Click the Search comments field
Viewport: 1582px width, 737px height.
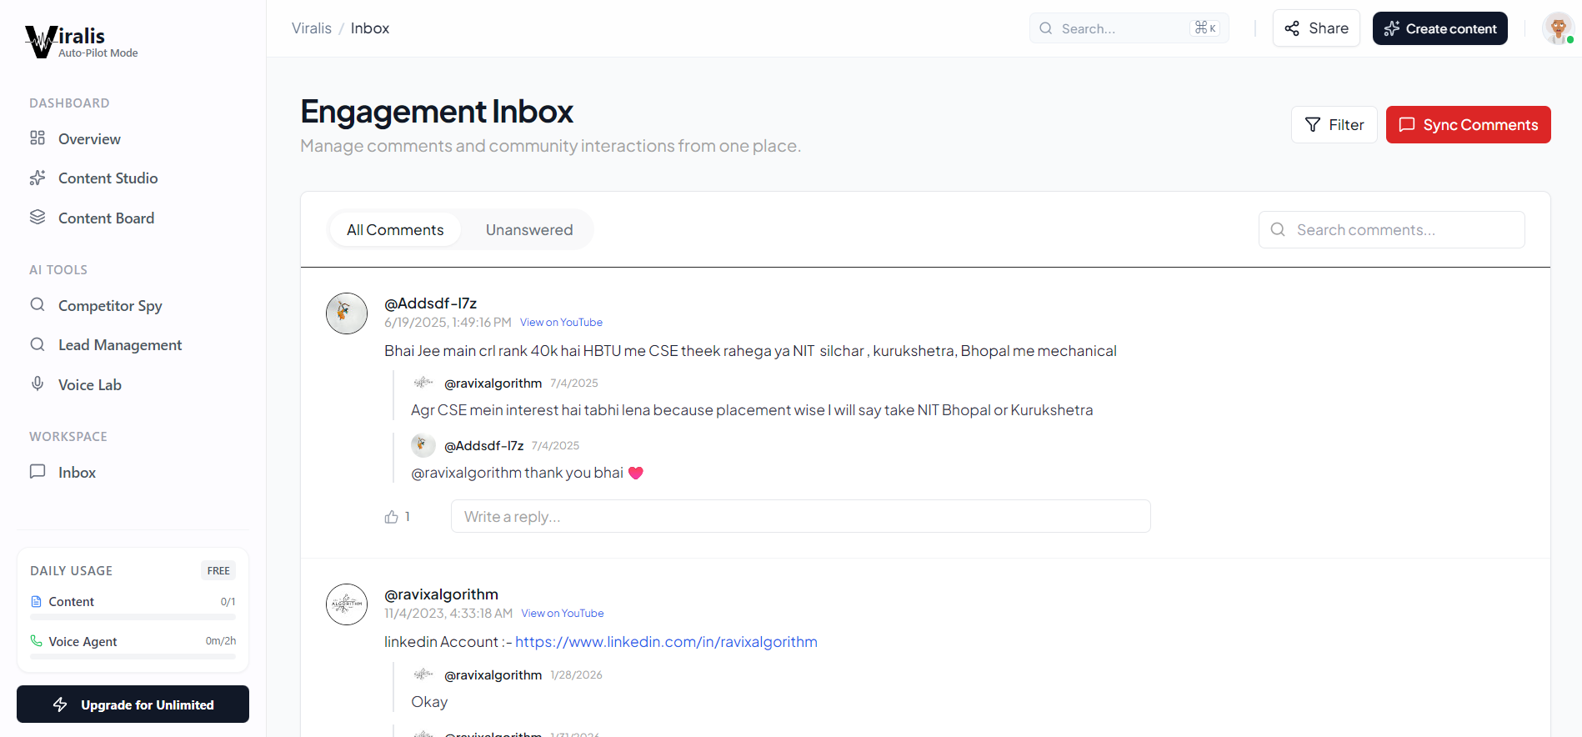pyautogui.click(x=1391, y=229)
